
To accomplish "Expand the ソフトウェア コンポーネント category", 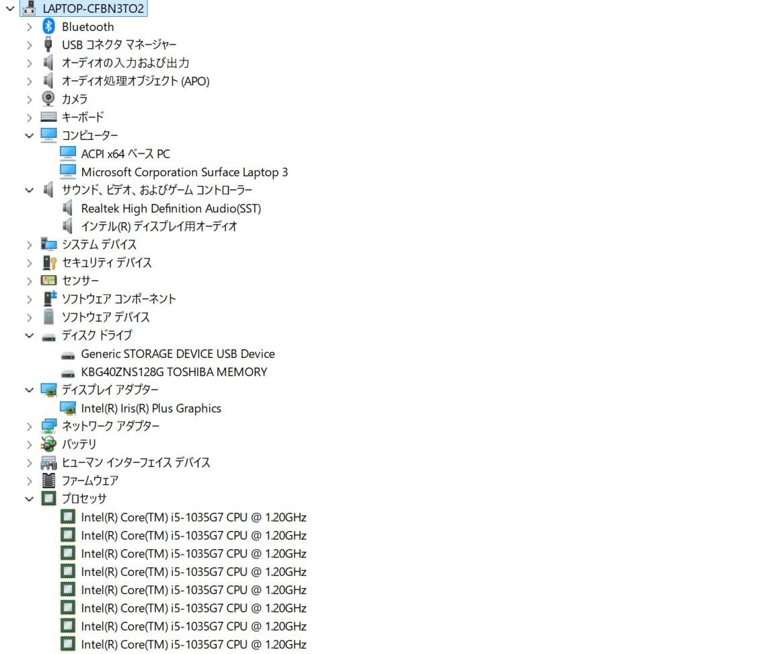I will (30, 299).
